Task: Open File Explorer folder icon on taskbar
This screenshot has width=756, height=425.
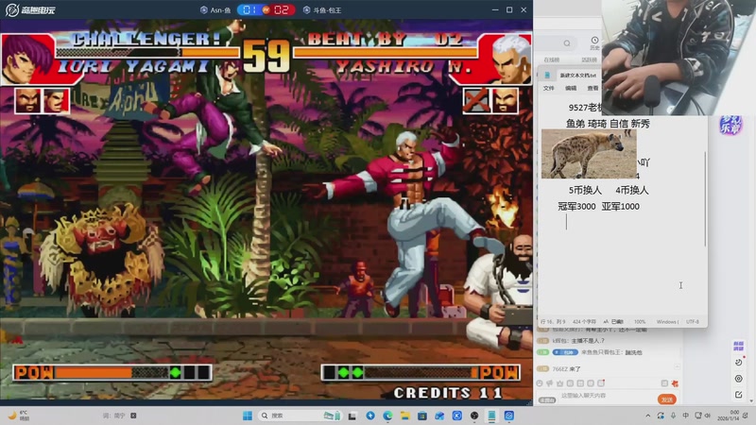Action: pos(405,416)
